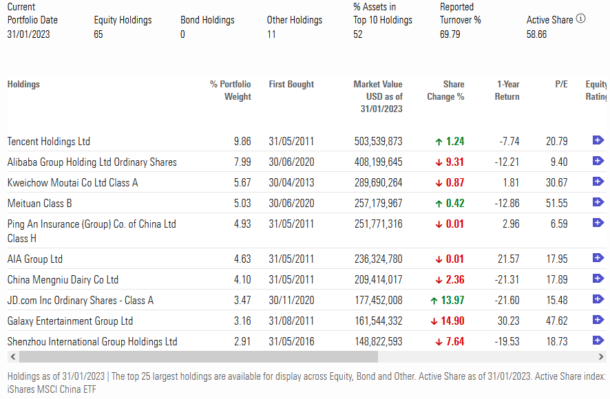Screen dimensions: 610x399
Task: Click the rating icon for Meituan Class B
Action: (598, 202)
